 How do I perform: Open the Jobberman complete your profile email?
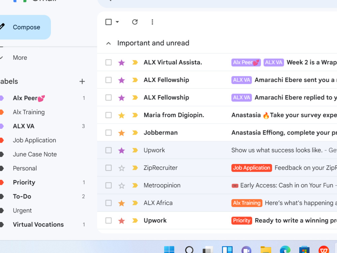[217, 133]
